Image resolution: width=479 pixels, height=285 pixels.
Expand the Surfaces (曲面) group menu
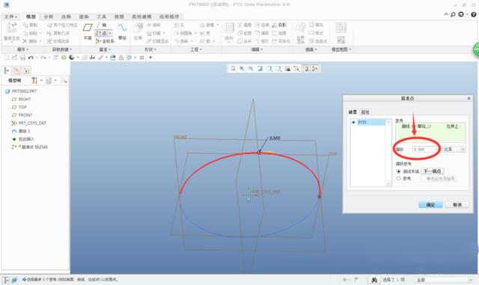point(311,49)
